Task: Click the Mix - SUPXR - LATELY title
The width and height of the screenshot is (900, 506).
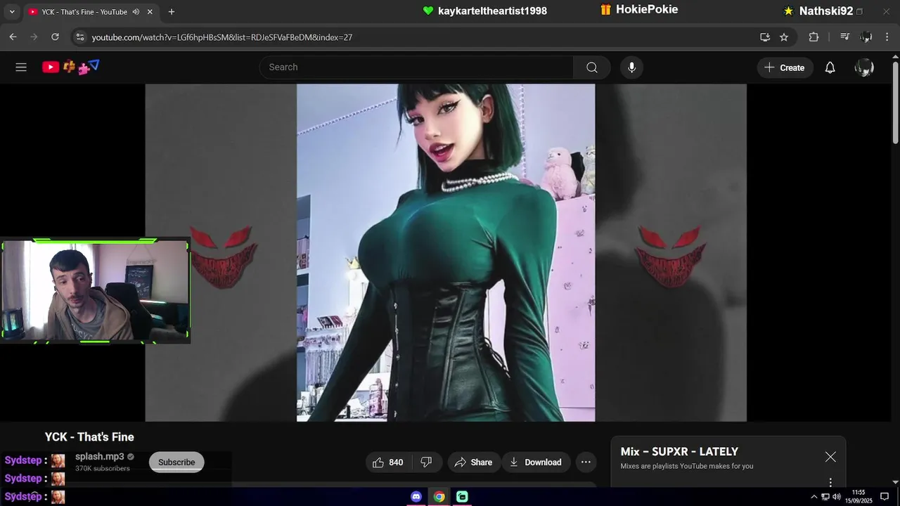Action: [679, 452]
